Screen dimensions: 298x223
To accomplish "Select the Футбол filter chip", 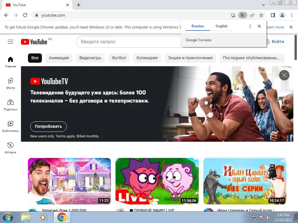I will point(119,58).
